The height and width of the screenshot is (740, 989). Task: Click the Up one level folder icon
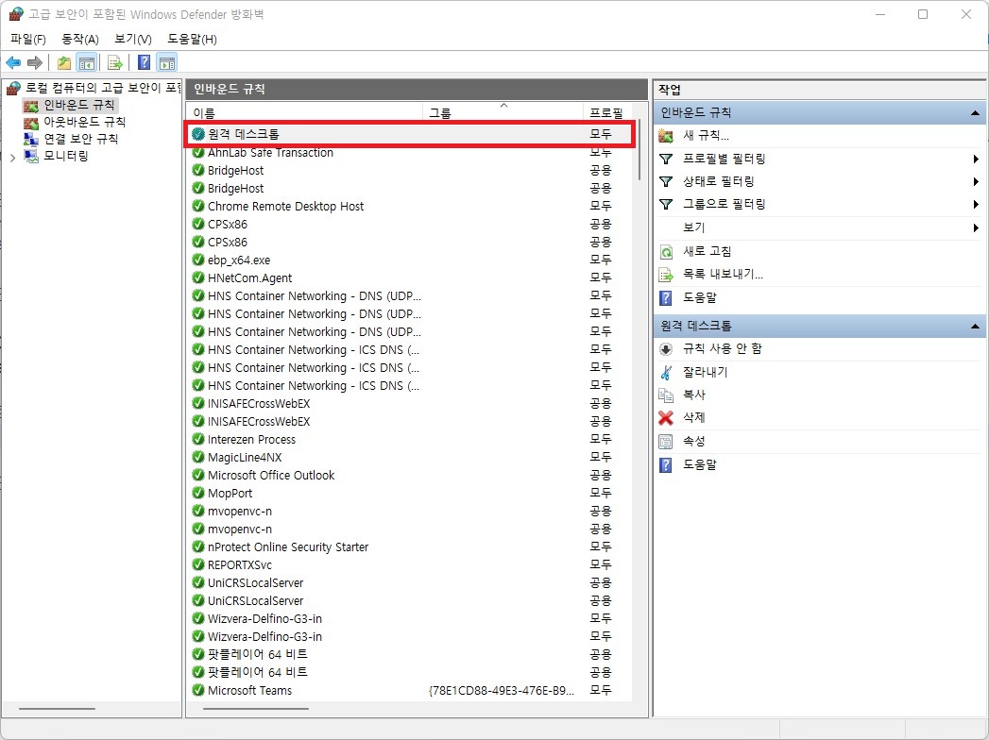tap(63, 62)
